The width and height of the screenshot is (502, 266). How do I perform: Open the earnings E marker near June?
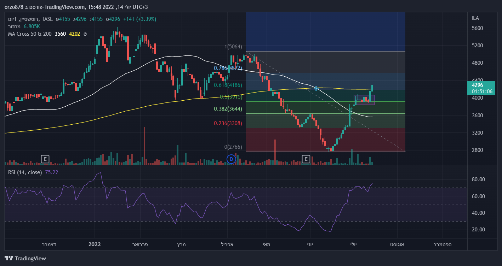click(306, 159)
